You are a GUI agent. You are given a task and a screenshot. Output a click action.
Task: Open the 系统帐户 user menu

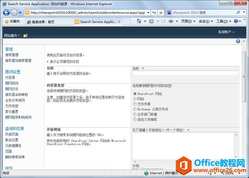pos(226,32)
